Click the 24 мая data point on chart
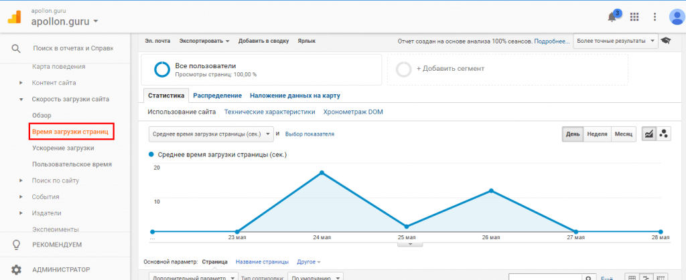686x280 pixels. pyautogui.click(x=322, y=172)
